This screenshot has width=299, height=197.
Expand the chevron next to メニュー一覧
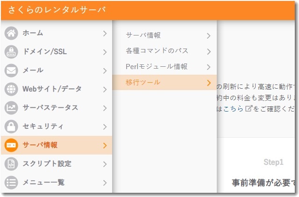tap(105, 183)
